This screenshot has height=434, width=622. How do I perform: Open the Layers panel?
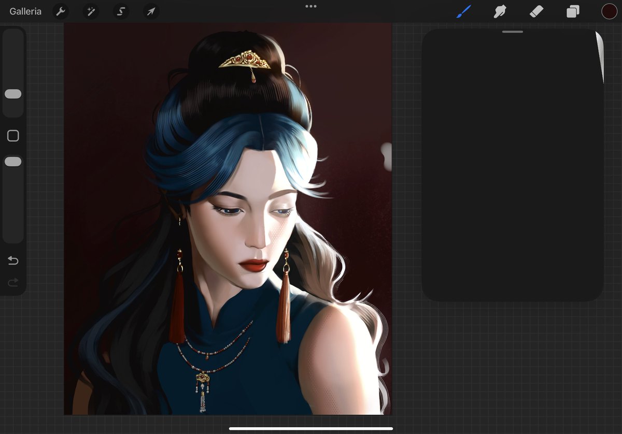(x=573, y=11)
